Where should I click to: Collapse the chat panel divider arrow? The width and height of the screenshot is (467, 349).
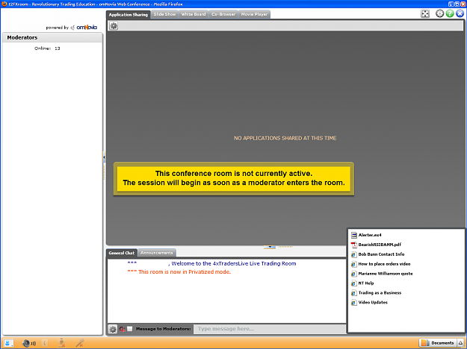coord(270,247)
